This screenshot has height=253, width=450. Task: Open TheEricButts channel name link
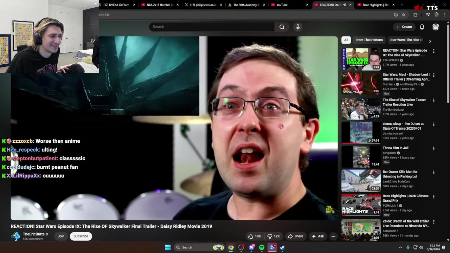pyautogui.click(x=34, y=234)
